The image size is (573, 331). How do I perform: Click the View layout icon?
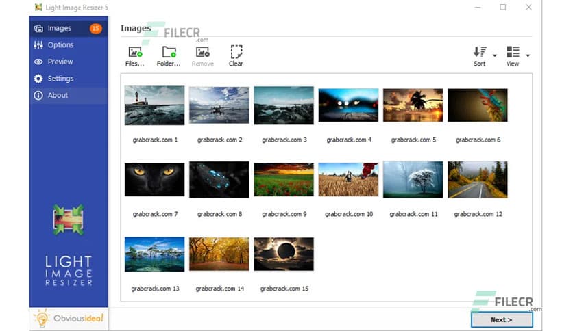coord(513,52)
